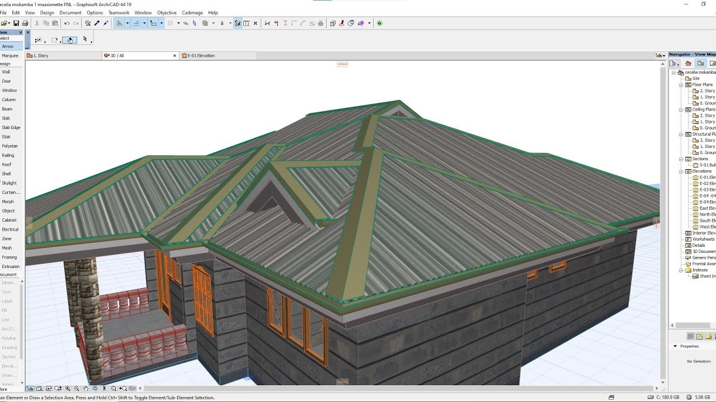Open the guide lines dropdown arrow
The image size is (716, 402).
(128, 23)
